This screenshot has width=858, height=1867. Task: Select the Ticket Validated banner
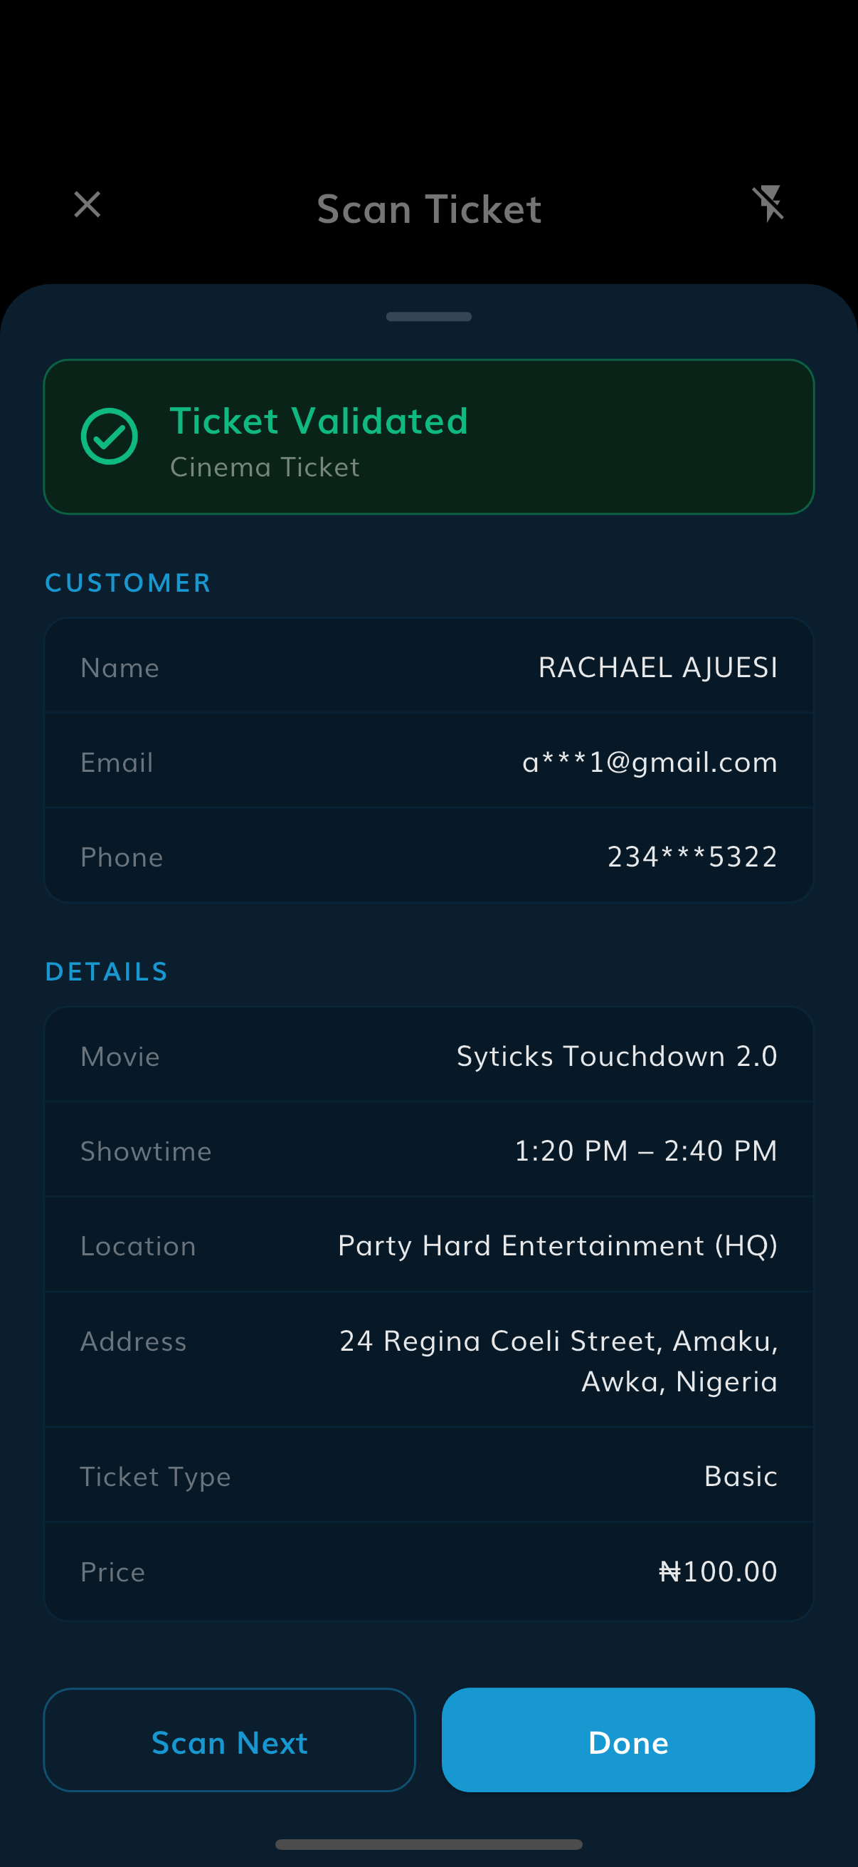(x=428, y=437)
